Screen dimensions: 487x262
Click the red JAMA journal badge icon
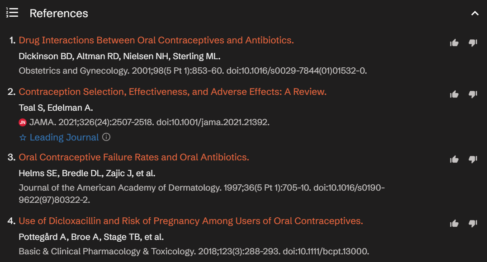pos(23,122)
